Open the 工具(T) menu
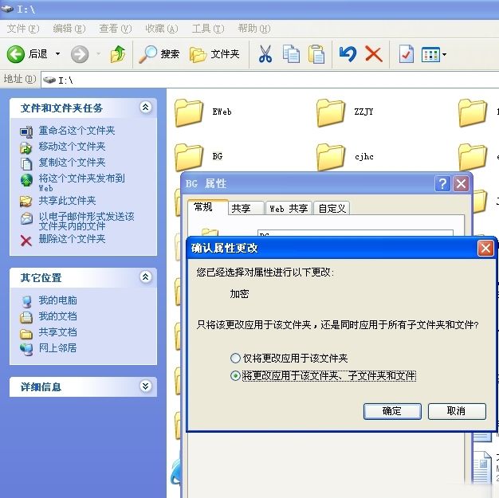The image size is (499, 498). pos(207,29)
